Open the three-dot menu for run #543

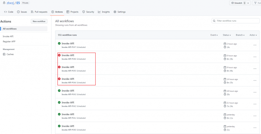[x=255, y=92]
